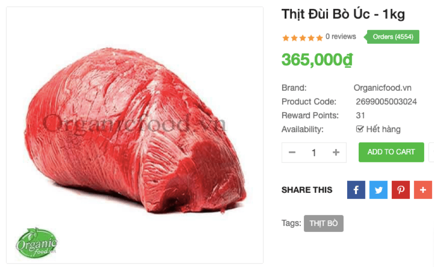The height and width of the screenshot is (267, 434).
Task: Click the Organic food logo badge
Action: tap(36, 243)
